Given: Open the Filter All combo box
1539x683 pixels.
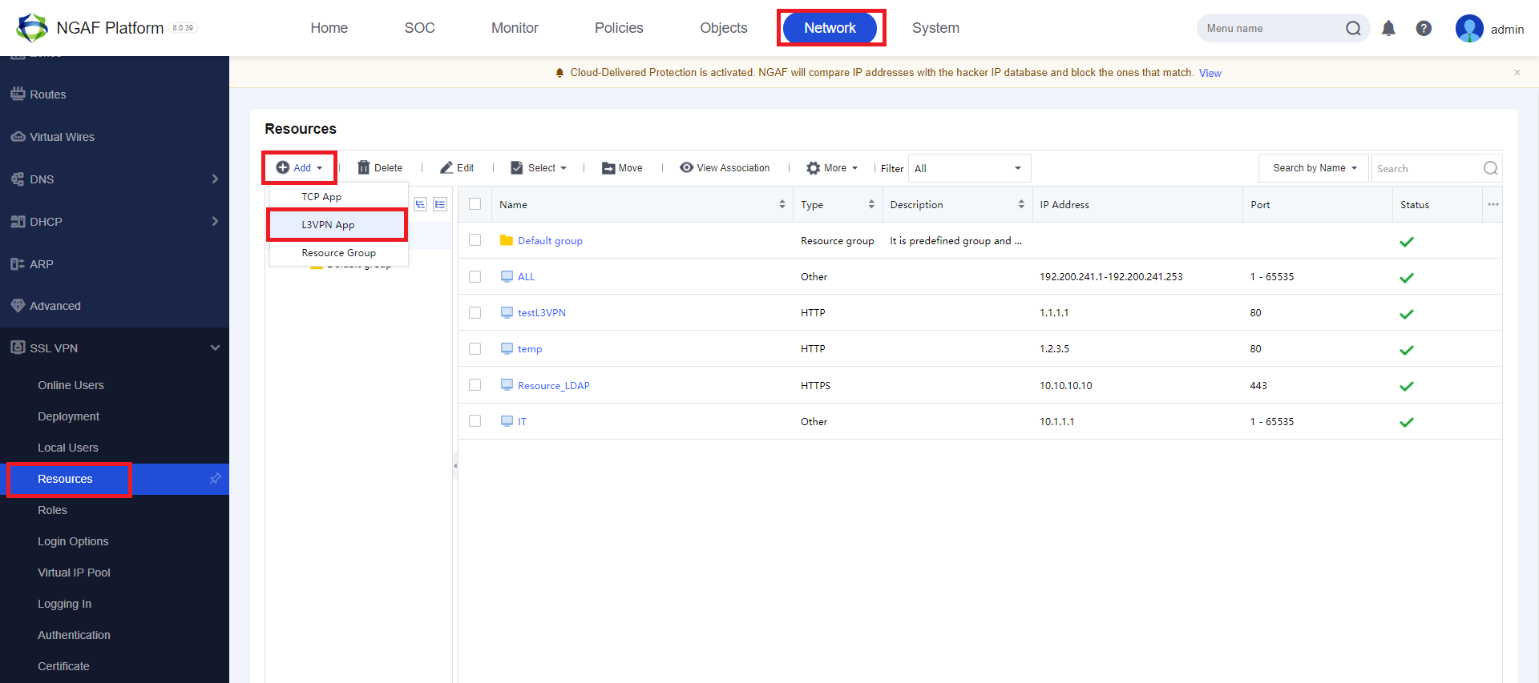Looking at the screenshot, I should (969, 168).
